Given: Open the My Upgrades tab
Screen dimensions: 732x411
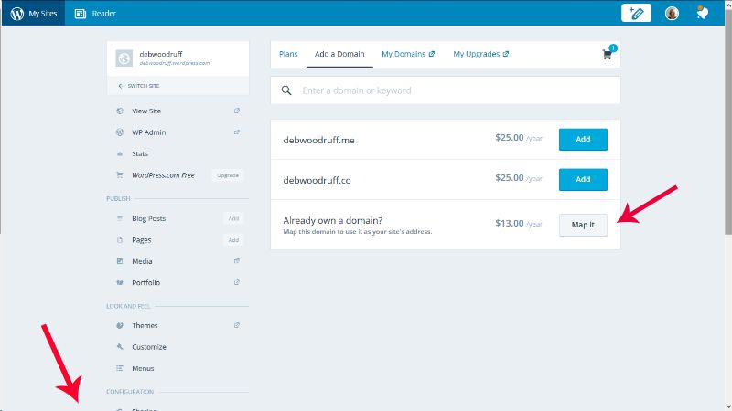Looking at the screenshot, I should [481, 54].
